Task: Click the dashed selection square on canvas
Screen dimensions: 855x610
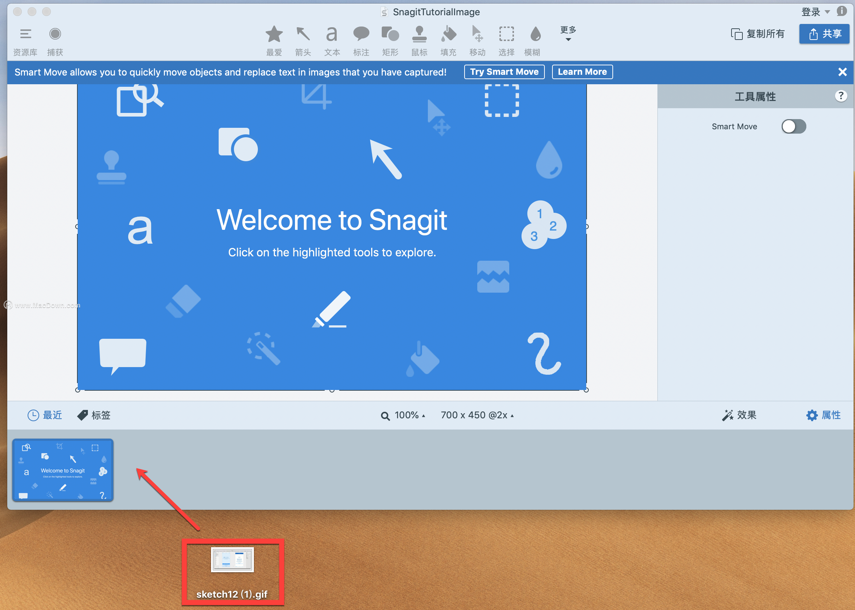Action: click(502, 100)
